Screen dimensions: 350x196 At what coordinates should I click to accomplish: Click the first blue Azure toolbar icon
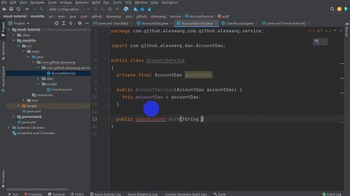[135, 9]
